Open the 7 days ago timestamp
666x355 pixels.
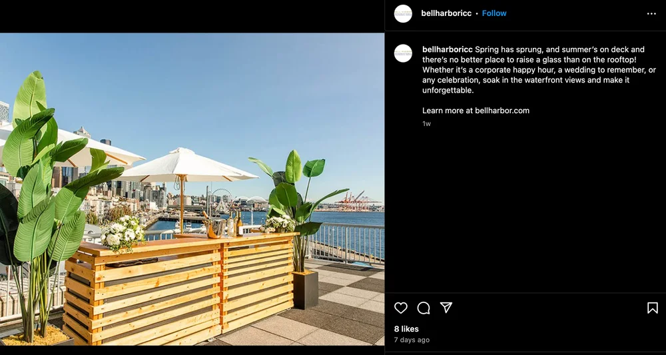pyautogui.click(x=412, y=340)
